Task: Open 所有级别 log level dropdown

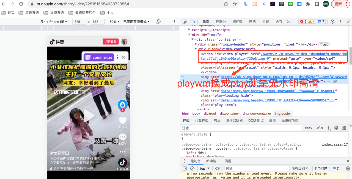Action: click(300, 168)
